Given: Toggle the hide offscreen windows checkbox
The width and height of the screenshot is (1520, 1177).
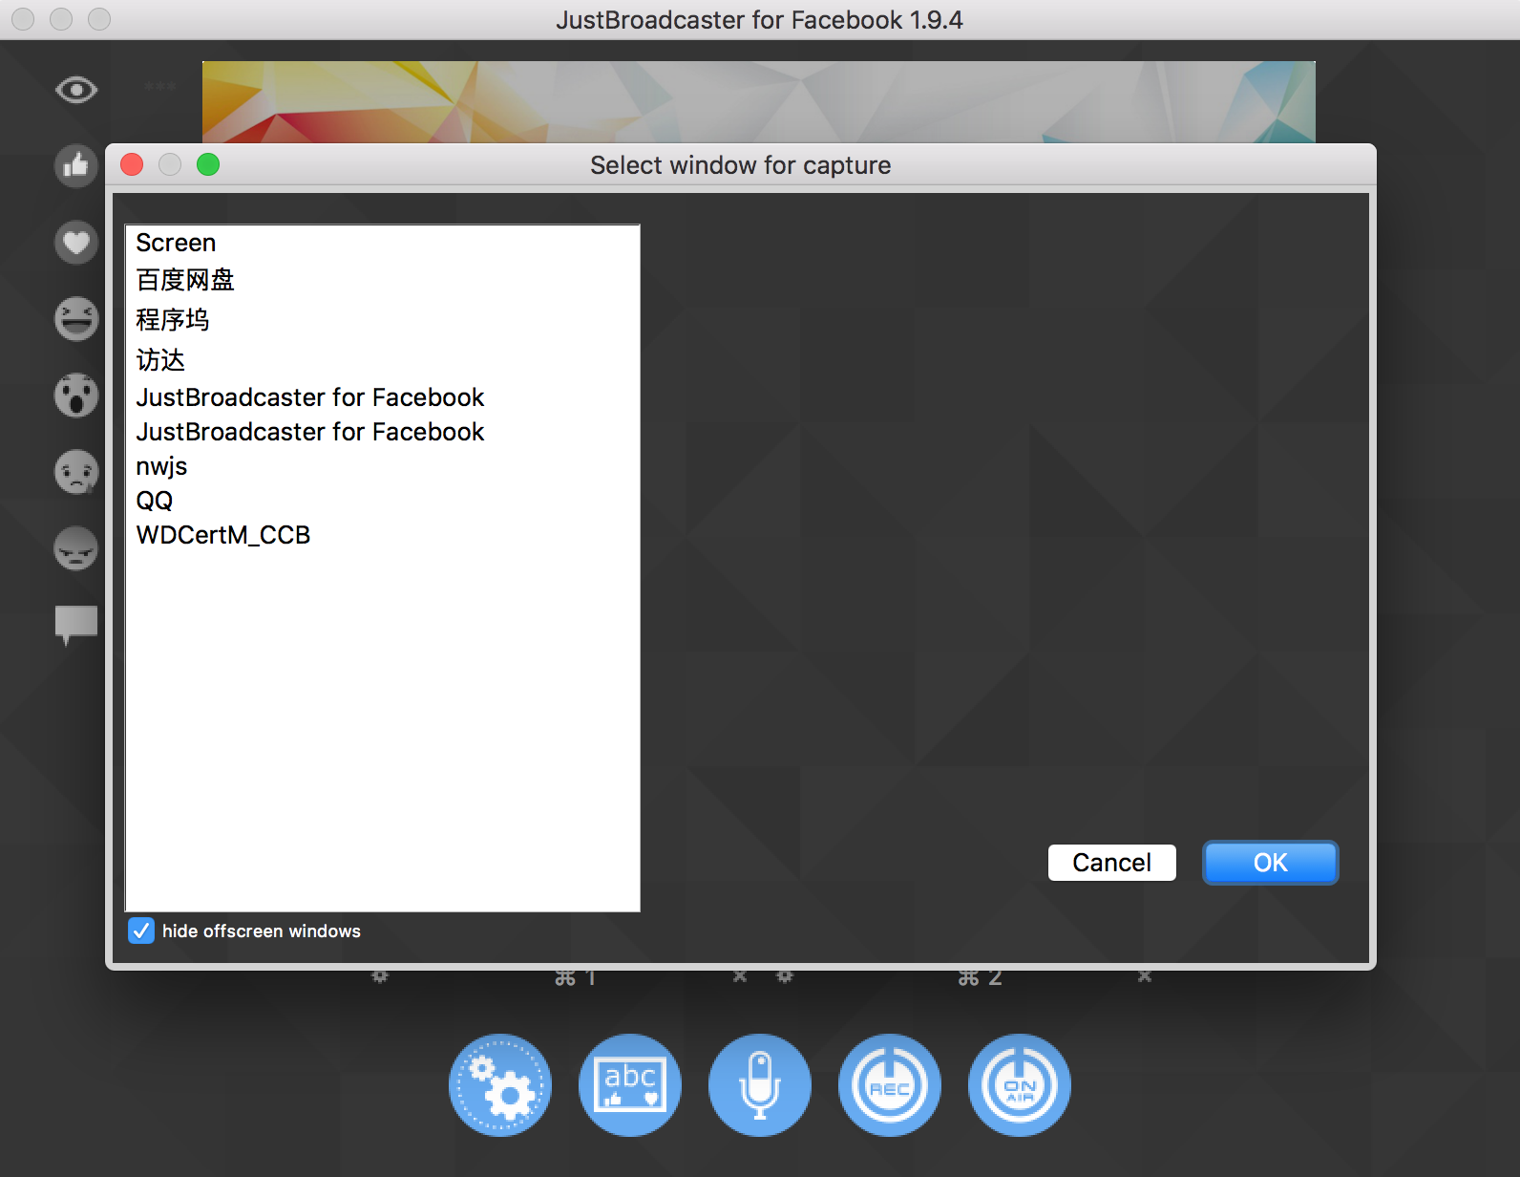Looking at the screenshot, I should pyautogui.click(x=141, y=931).
